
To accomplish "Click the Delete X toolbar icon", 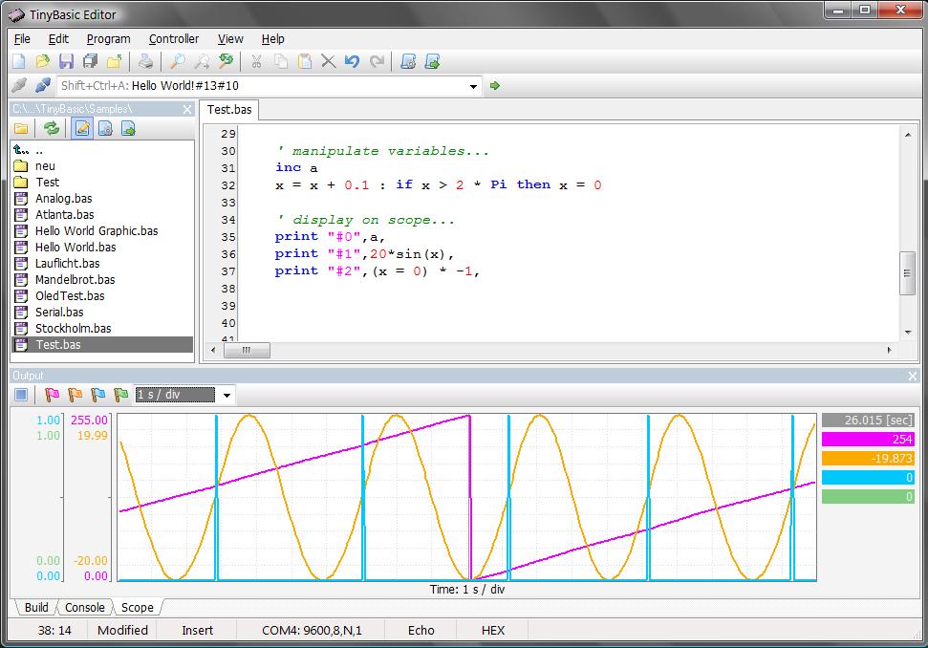I will (328, 61).
